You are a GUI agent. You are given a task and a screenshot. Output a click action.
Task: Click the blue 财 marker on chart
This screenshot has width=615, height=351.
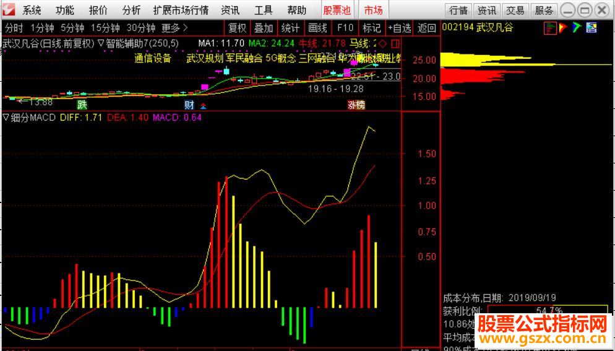click(189, 105)
